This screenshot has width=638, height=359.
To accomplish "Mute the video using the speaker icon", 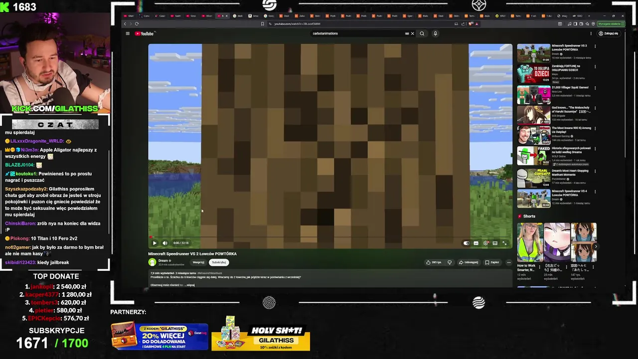I will click(x=165, y=243).
